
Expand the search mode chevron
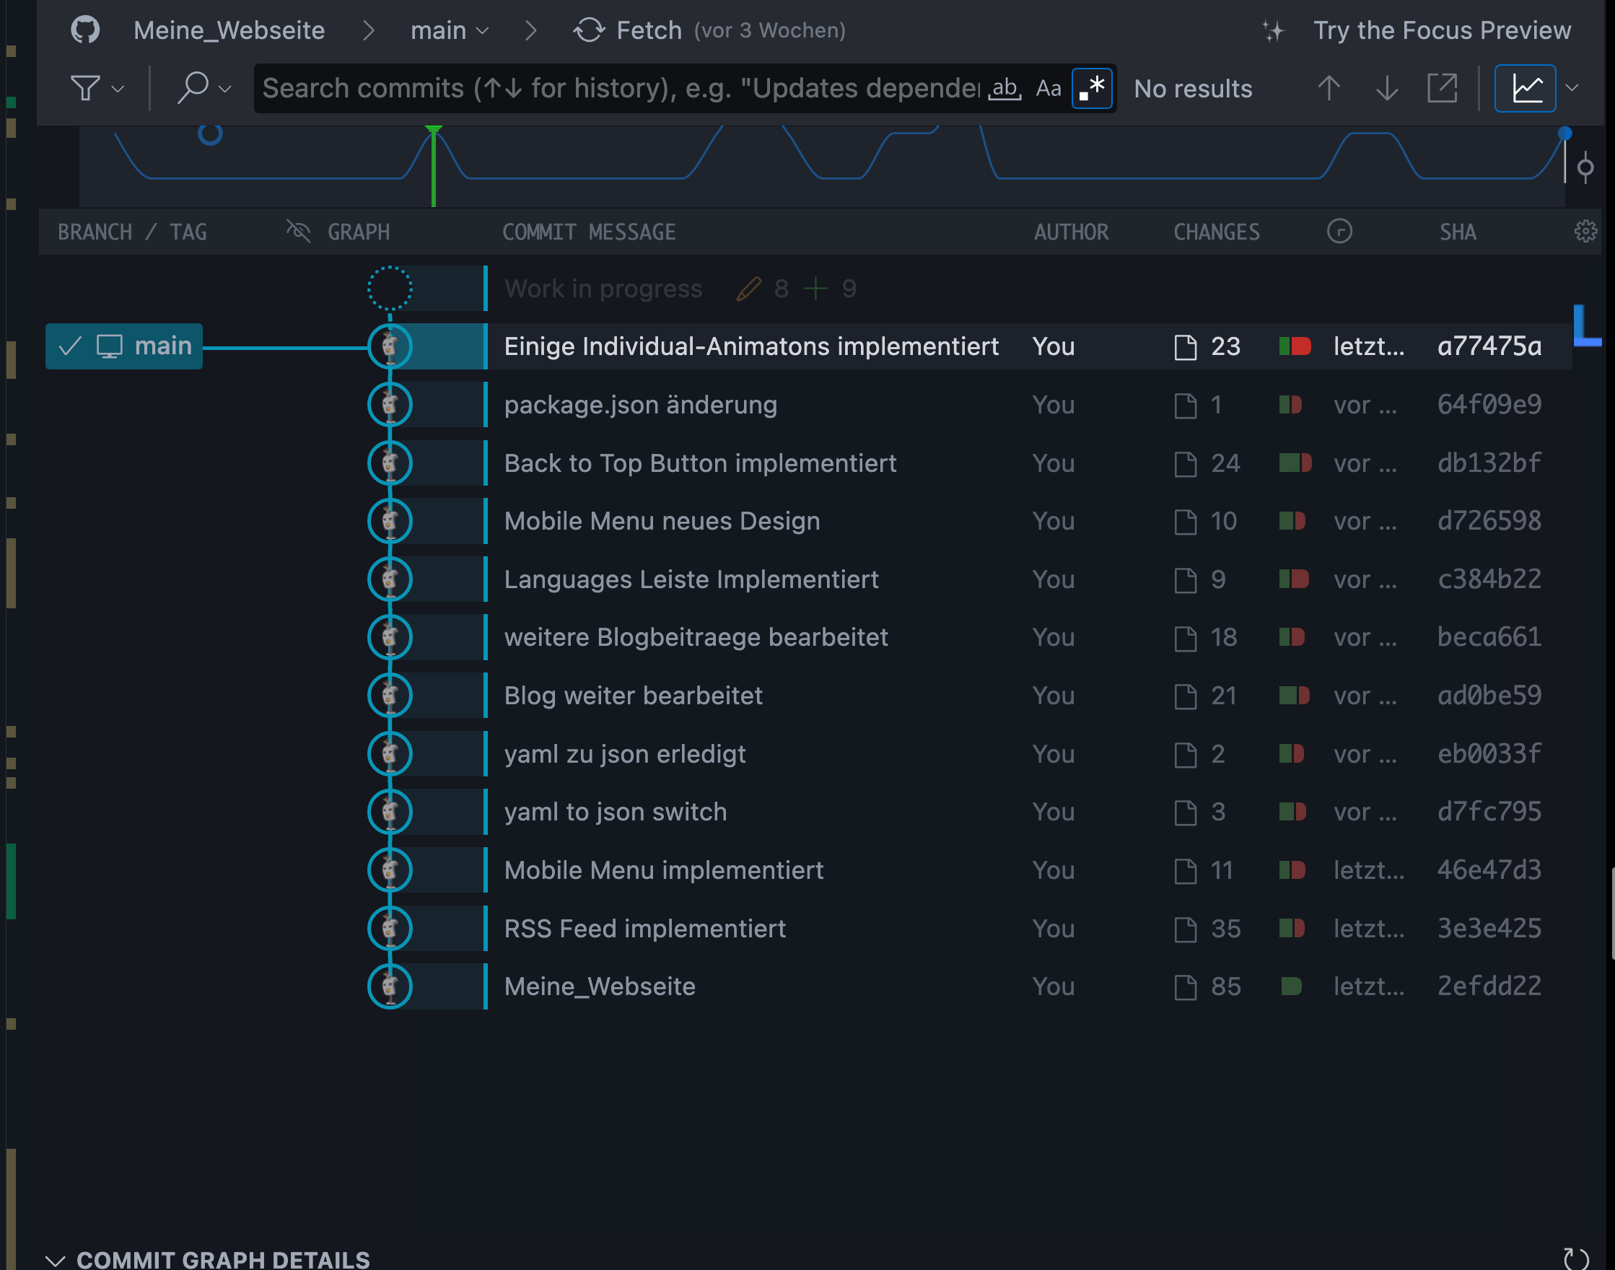225,89
